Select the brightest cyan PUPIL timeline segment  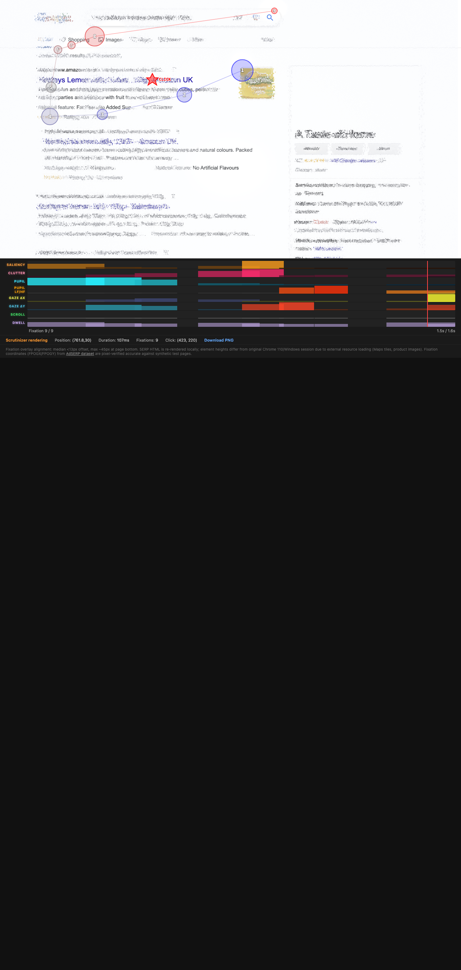coord(95,281)
